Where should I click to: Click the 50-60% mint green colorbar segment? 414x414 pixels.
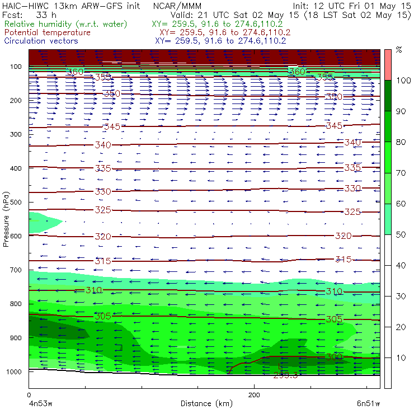click(388, 219)
